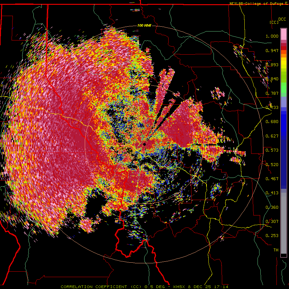
Task: Click the 0.307 scale value
Action: (272, 221)
